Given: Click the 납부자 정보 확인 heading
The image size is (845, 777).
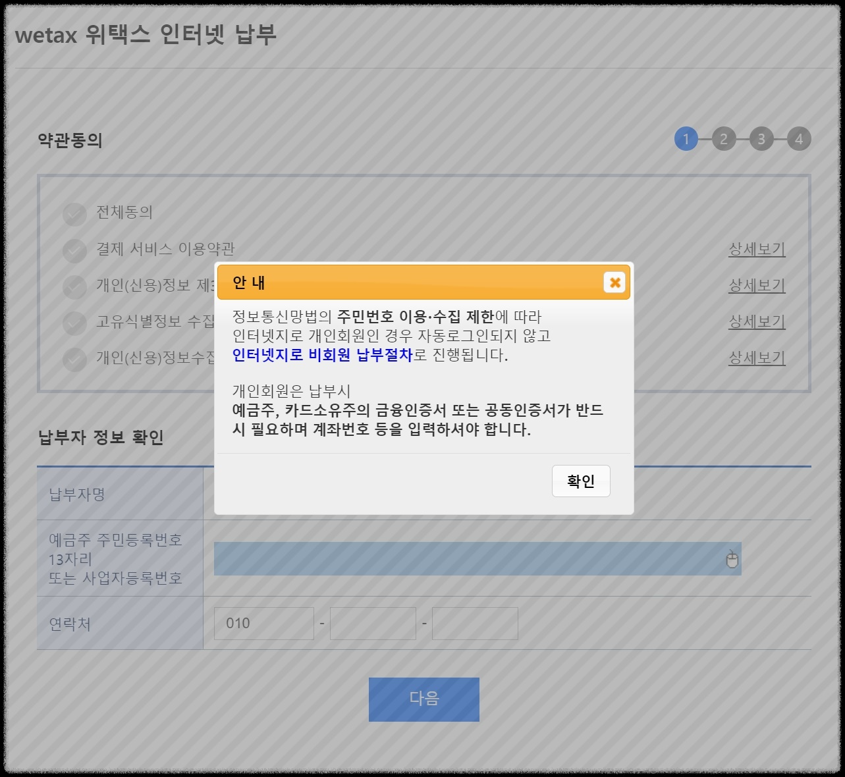Looking at the screenshot, I should click(101, 437).
